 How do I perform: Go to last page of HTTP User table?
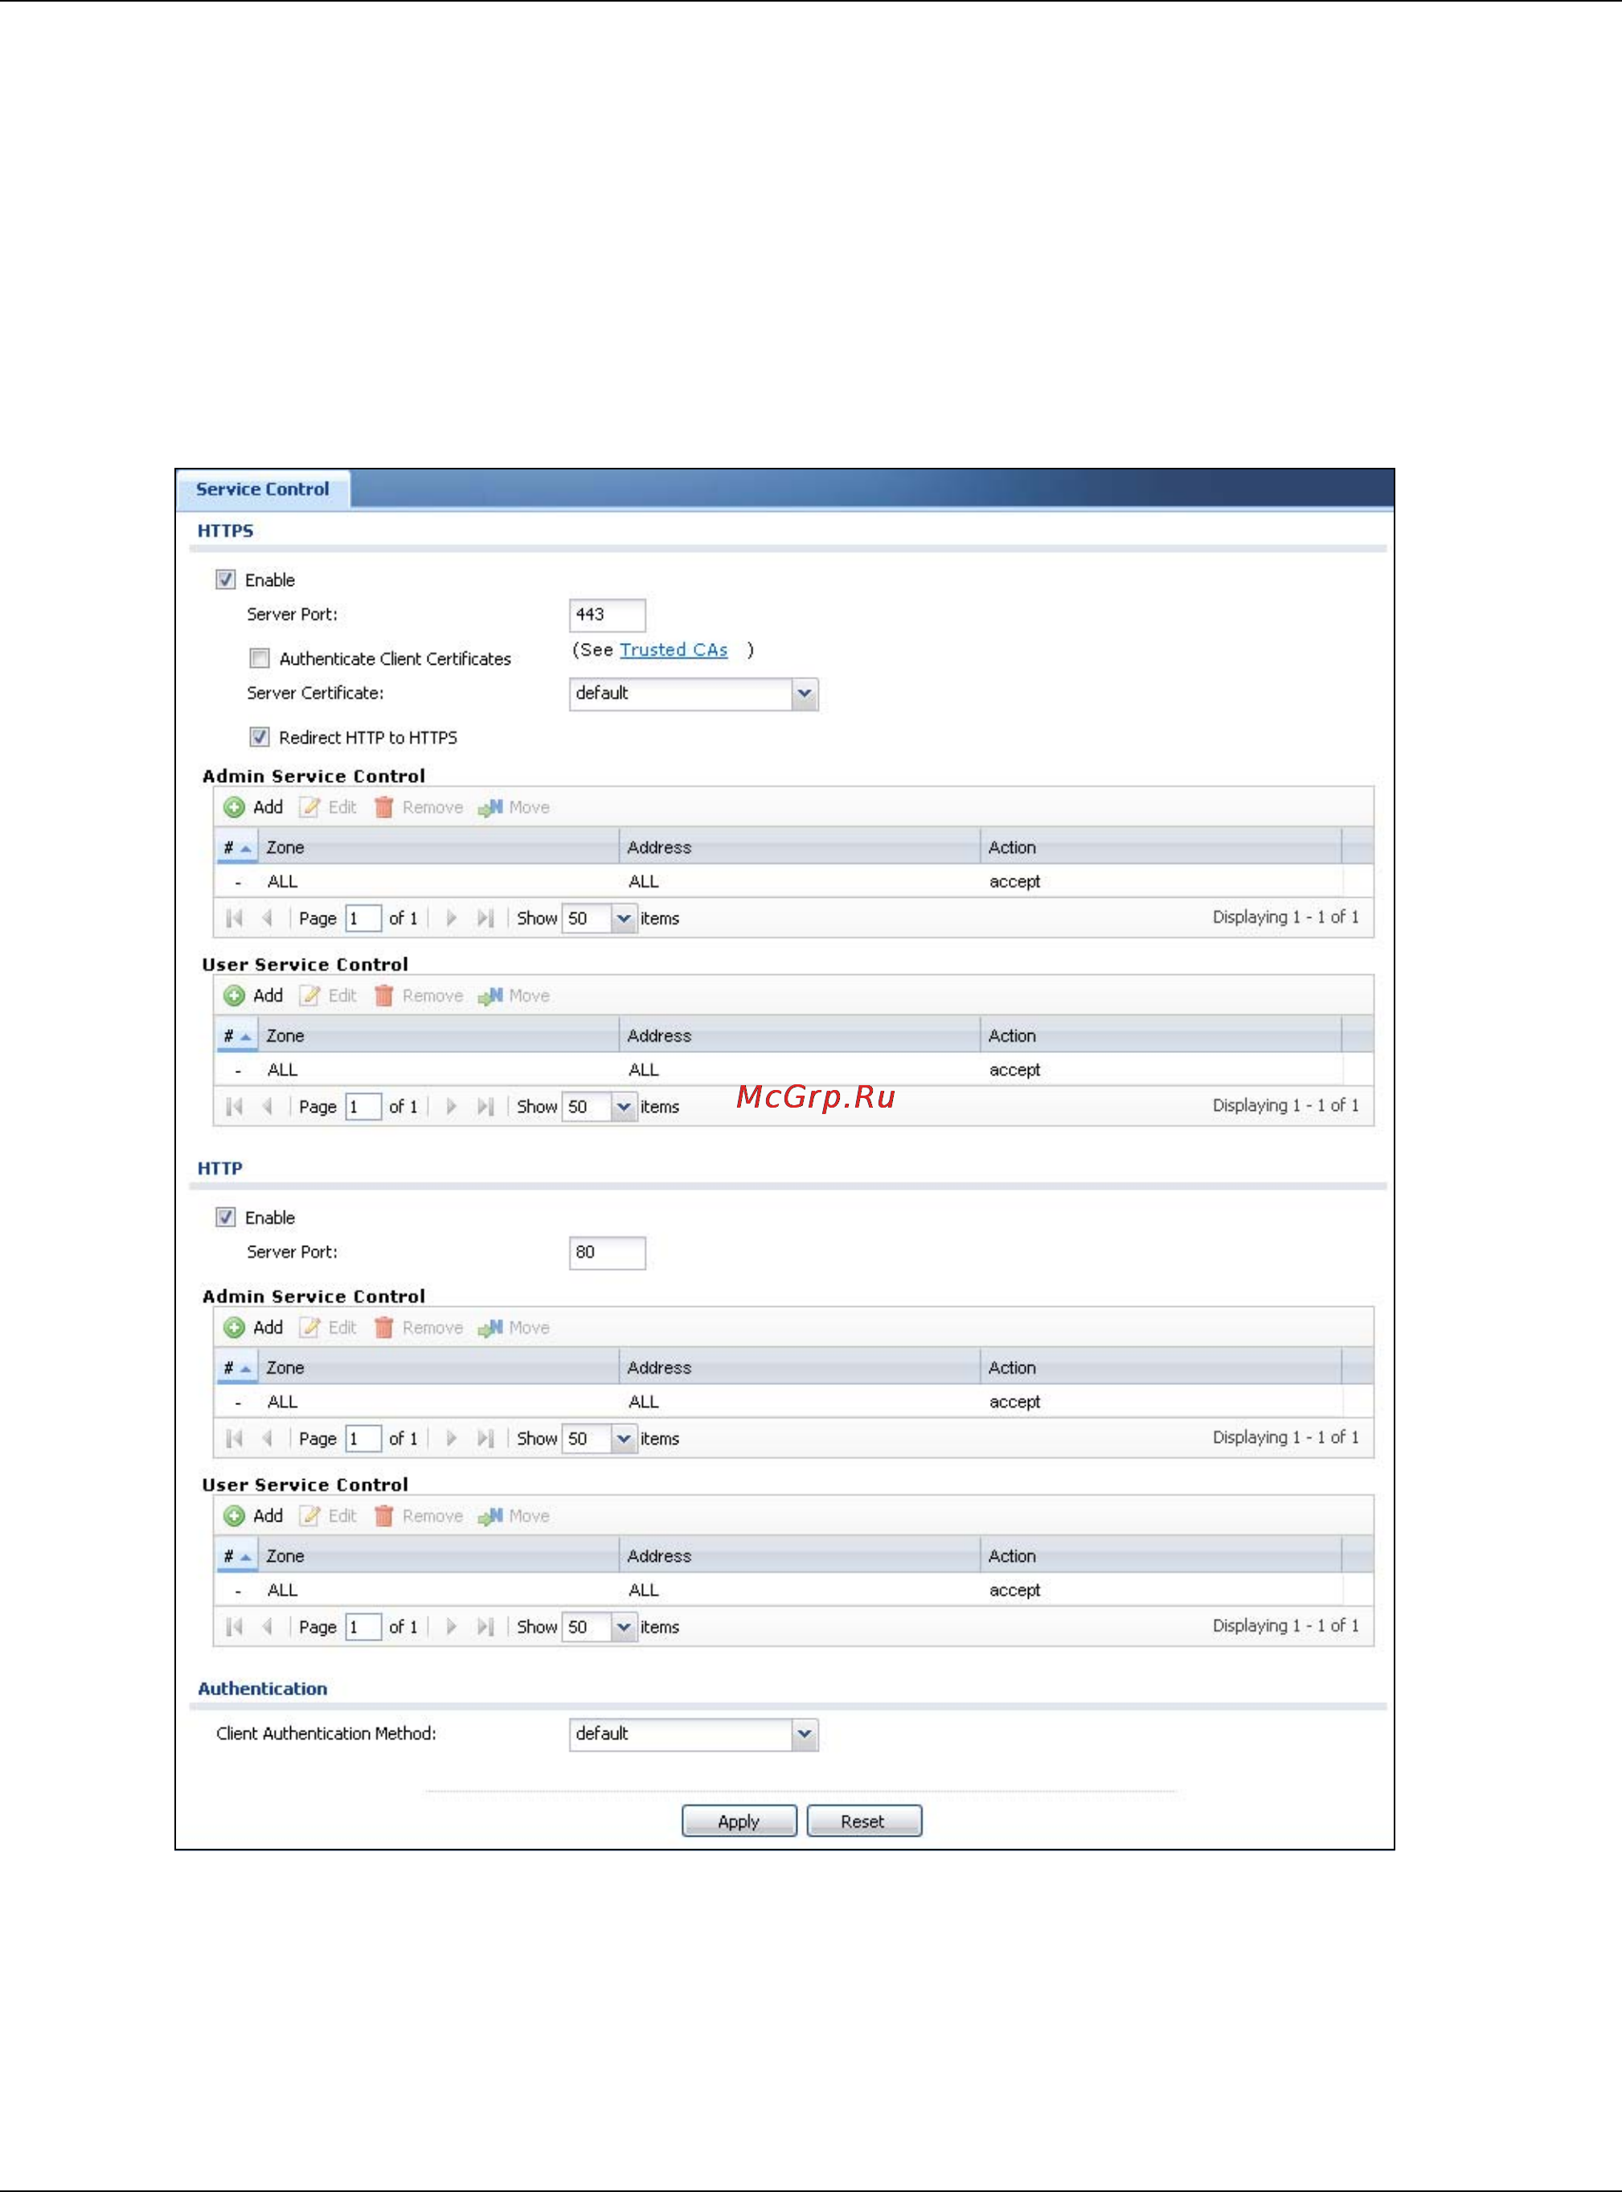[485, 1627]
